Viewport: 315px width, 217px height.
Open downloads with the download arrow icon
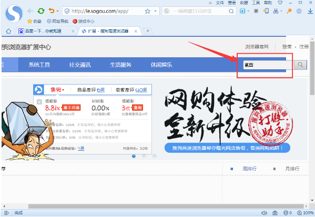[310, 11]
